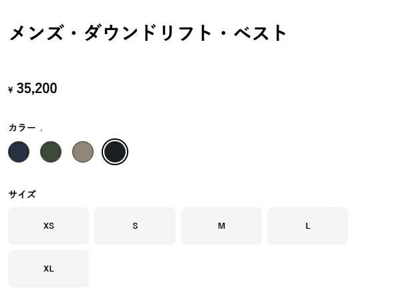Switch color to the first navy circle

(19, 152)
